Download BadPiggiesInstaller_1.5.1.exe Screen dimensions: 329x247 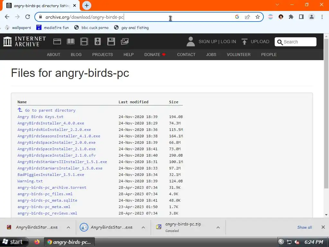[x=51, y=175]
